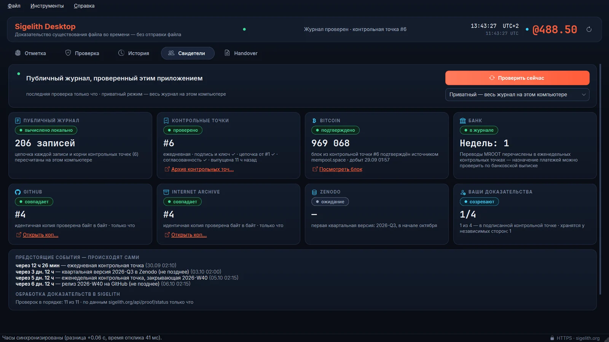This screenshot has height=342, width=609.
Task: Click the Zenodo database icon
Action: point(314,192)
